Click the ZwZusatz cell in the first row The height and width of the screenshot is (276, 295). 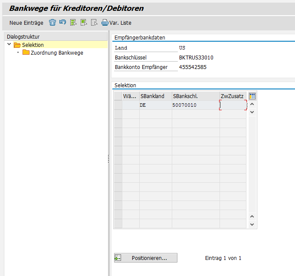click(x=233, y=105)
